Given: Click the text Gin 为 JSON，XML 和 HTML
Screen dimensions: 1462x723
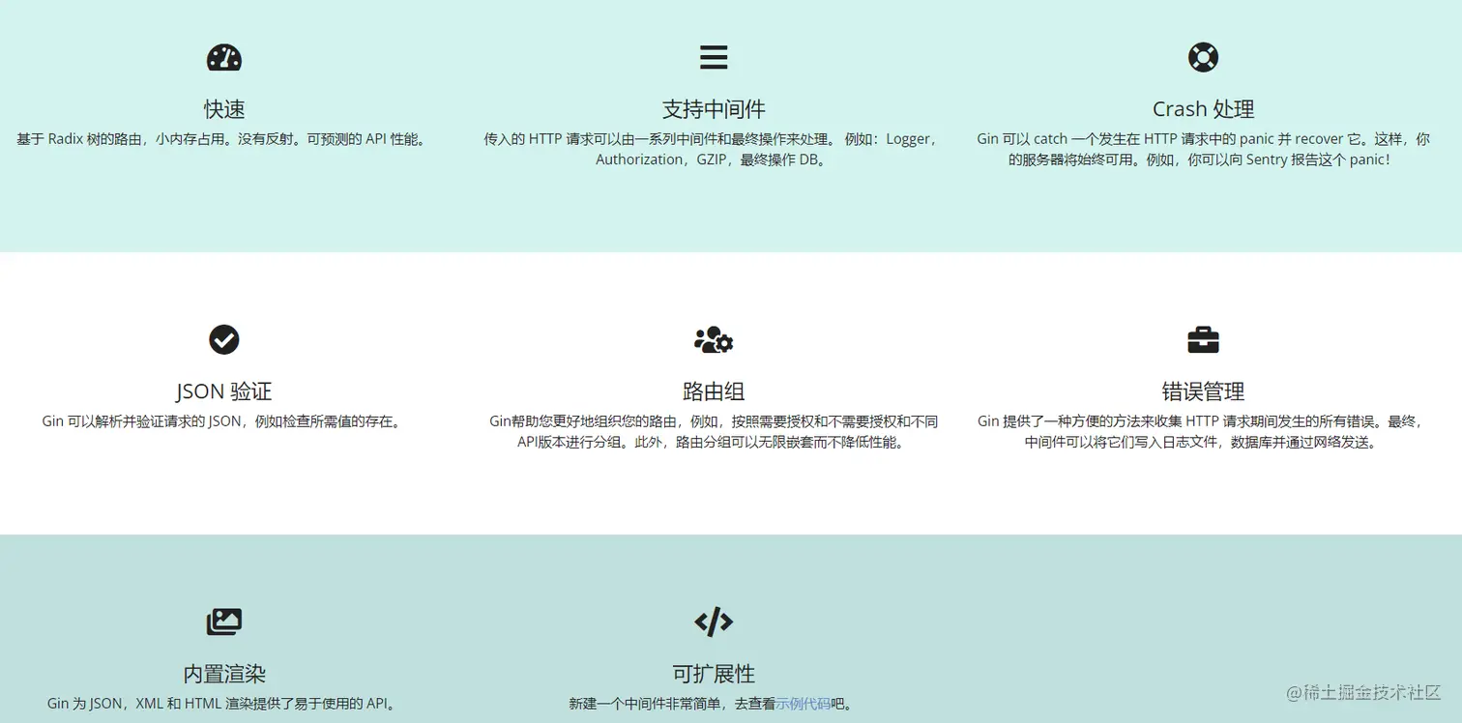Looking at the screenshot, I should coord(224,704).
